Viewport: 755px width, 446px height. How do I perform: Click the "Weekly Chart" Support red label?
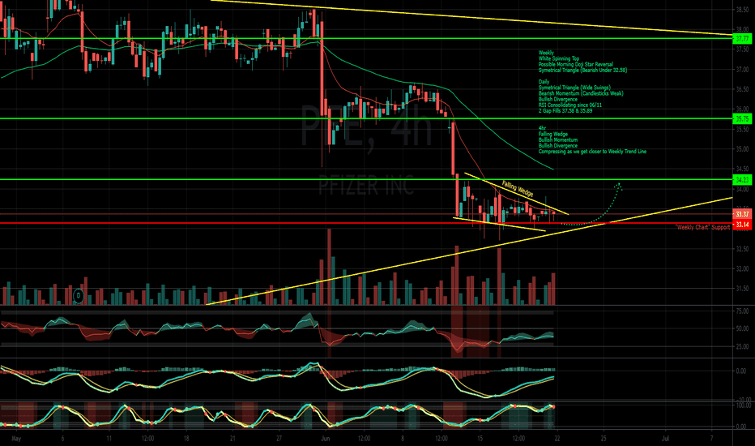pyautogui.click(x=702, y=227)
